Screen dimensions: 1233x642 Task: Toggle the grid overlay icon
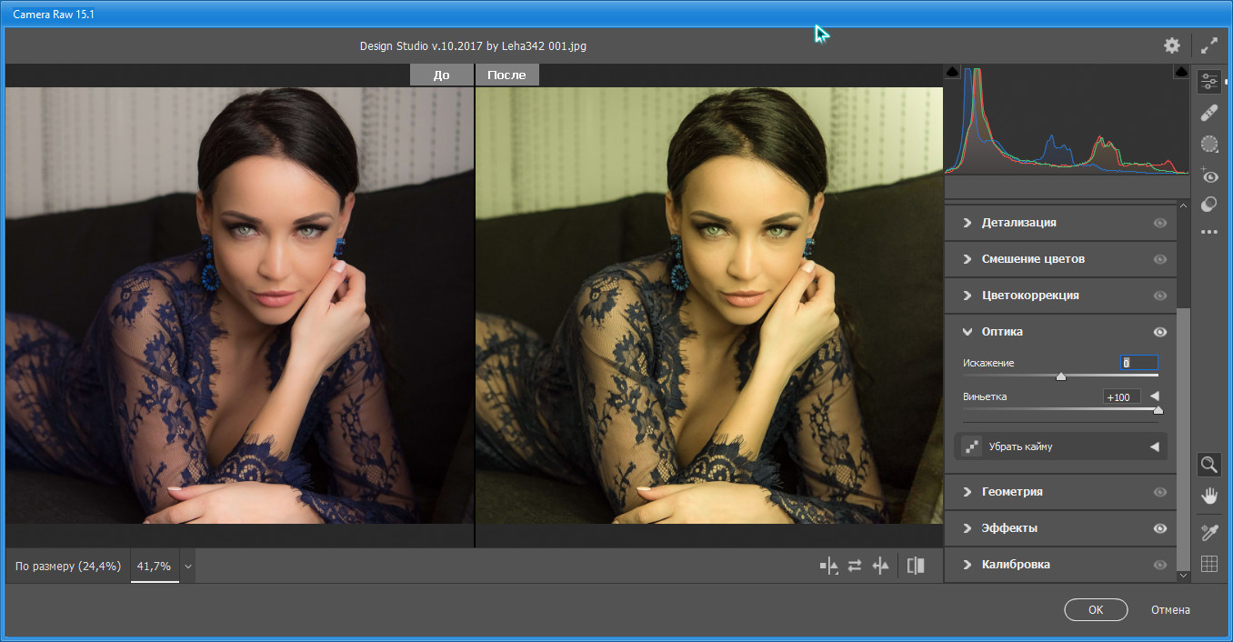1208,564
